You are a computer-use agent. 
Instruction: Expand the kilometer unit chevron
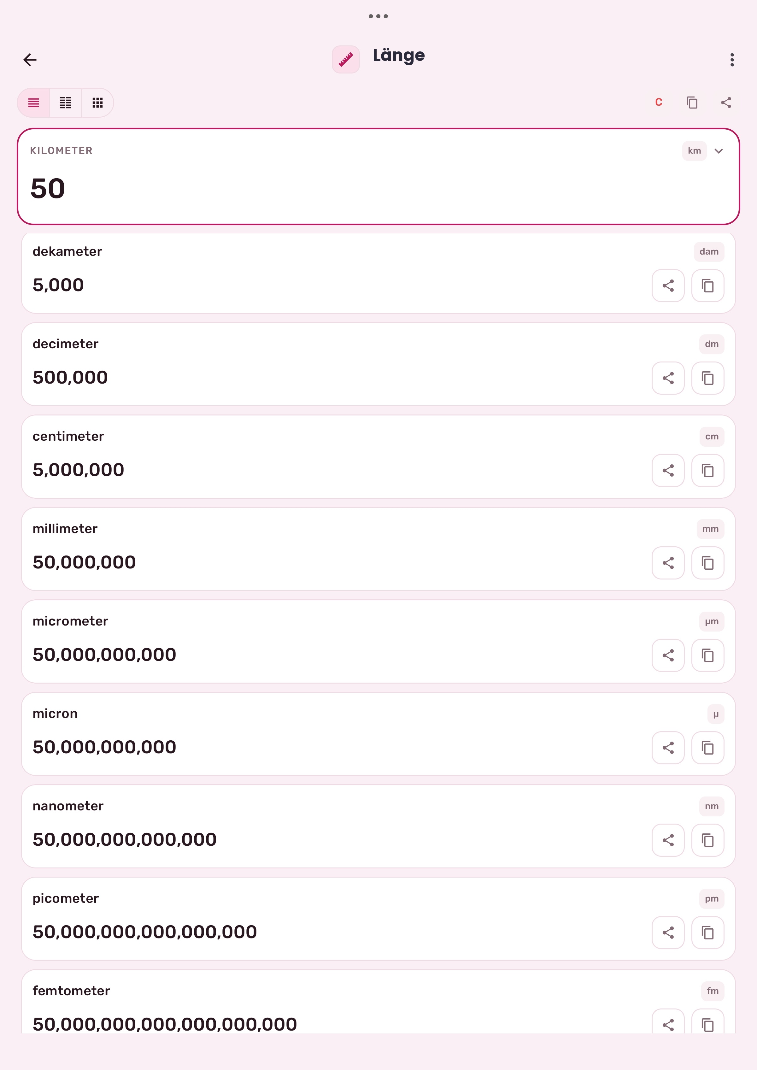[x=718, y=151]
